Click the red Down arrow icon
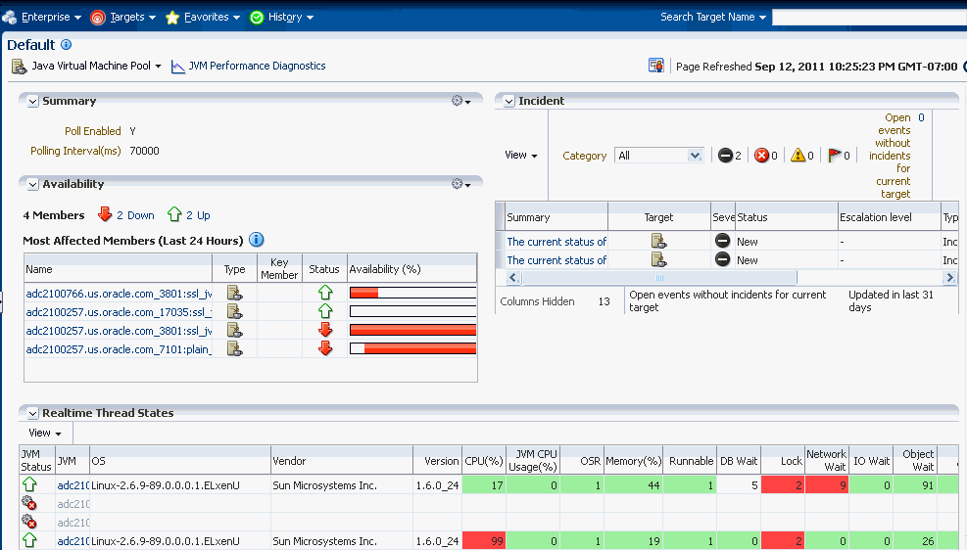 point(105,214)
